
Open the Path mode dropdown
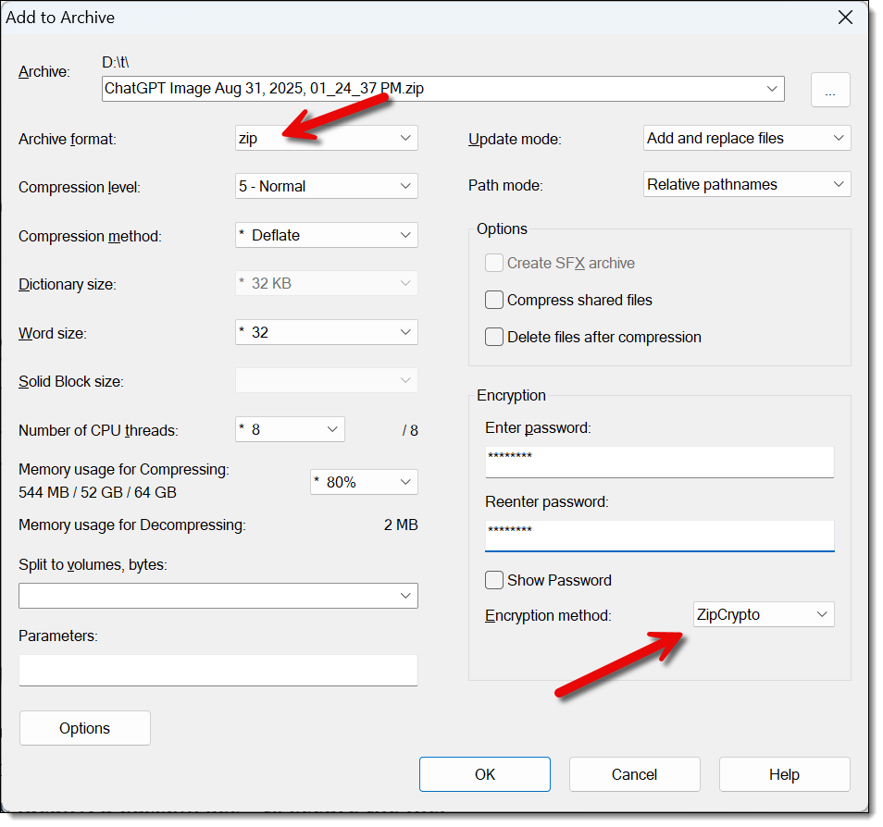[746, 184]
